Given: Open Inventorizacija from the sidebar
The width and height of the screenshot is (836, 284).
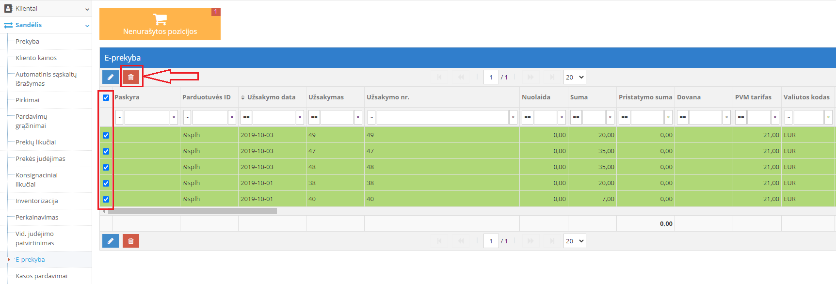Looking at the screenshot, I should (36, 201).
